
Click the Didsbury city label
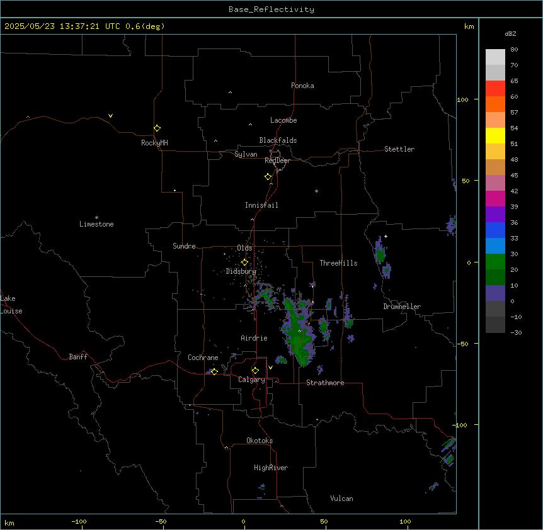[x=241, y=271]
